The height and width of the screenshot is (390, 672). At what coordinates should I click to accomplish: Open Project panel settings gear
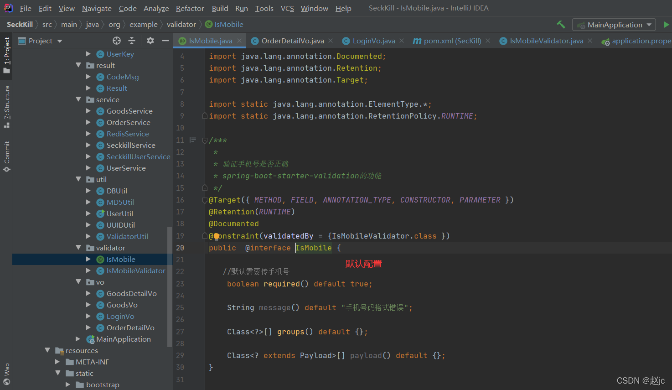(150, 41)
